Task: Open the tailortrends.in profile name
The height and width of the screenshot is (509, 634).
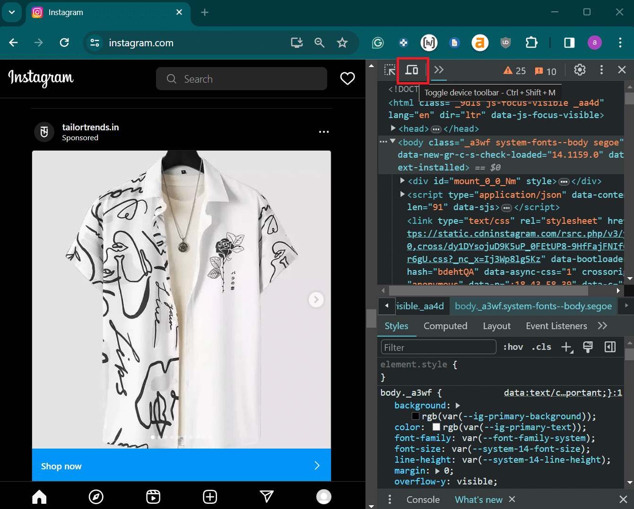Action: pos(90,127)
